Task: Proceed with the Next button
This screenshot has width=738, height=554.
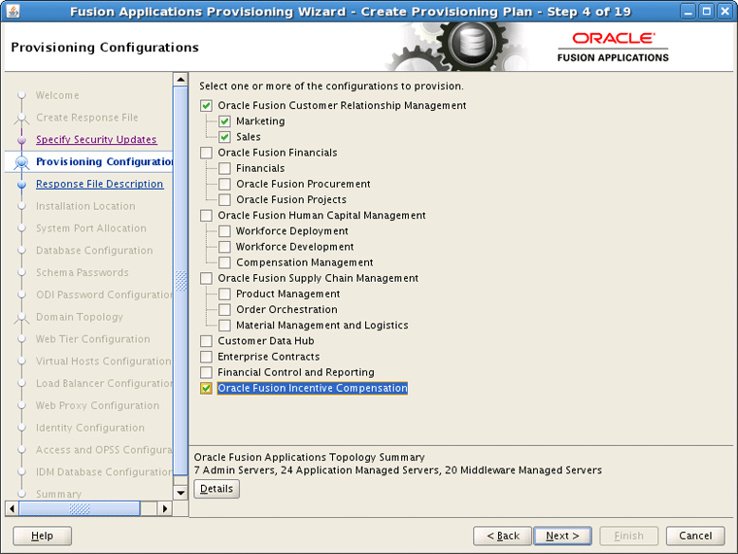Action: click(x=562, y=536)
